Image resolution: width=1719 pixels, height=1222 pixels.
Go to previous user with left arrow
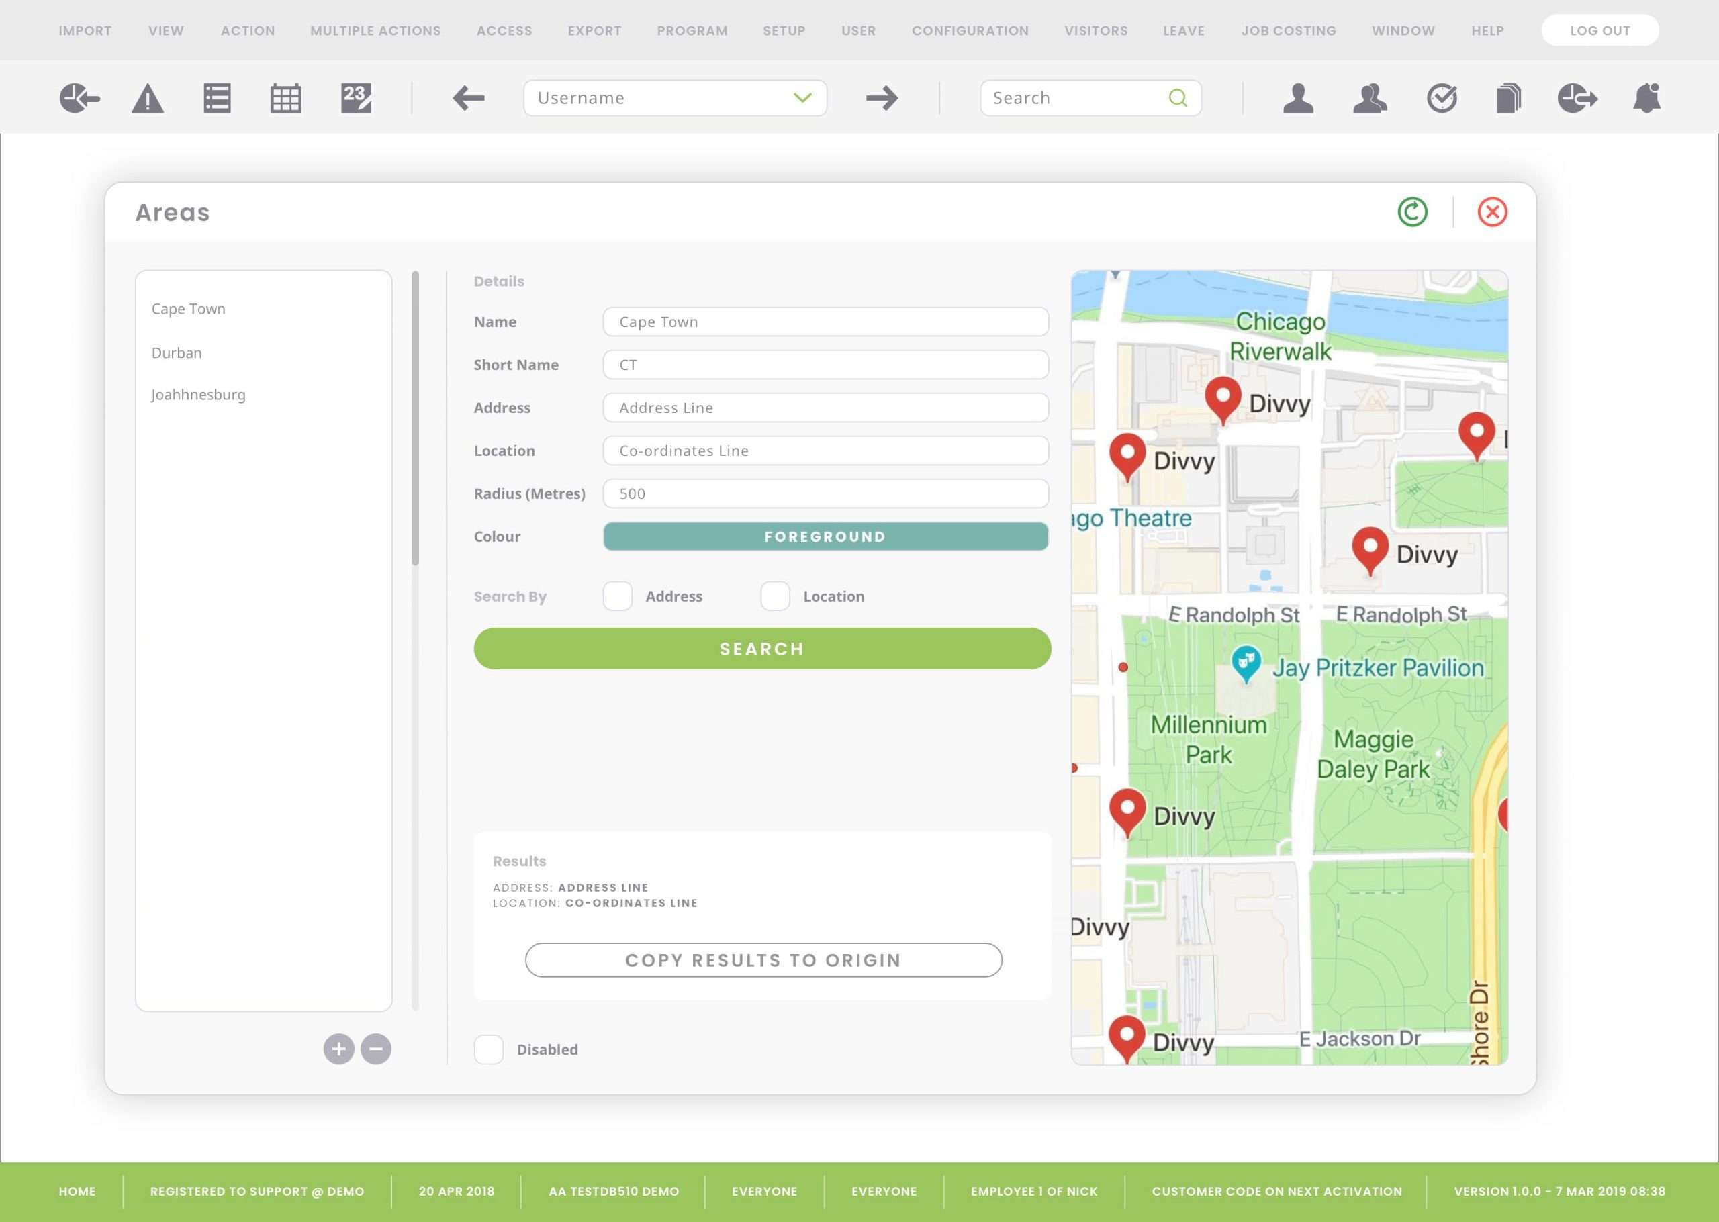click(468, 98)
